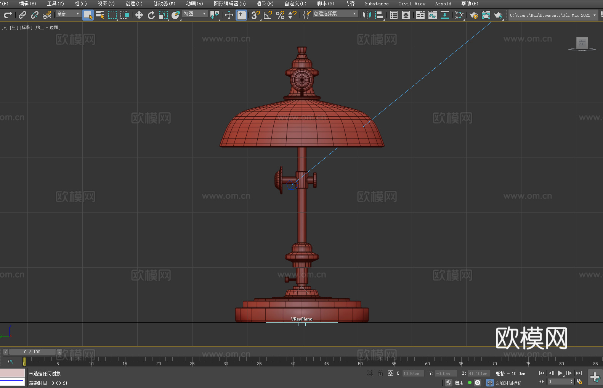Toggle the 3D Snaps button

pos(255,15)
